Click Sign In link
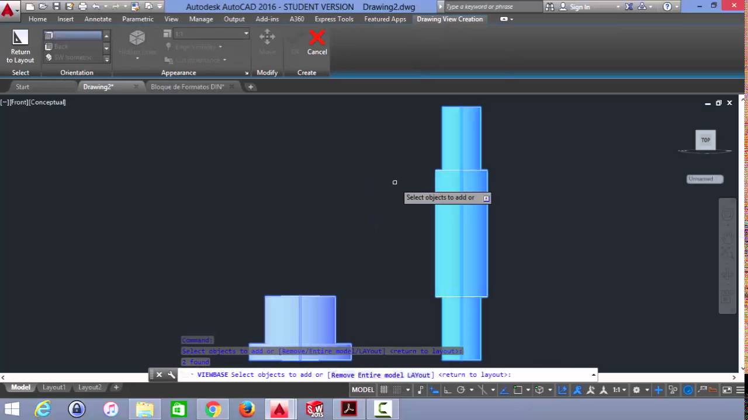The image size is (748, 420). 579,7
